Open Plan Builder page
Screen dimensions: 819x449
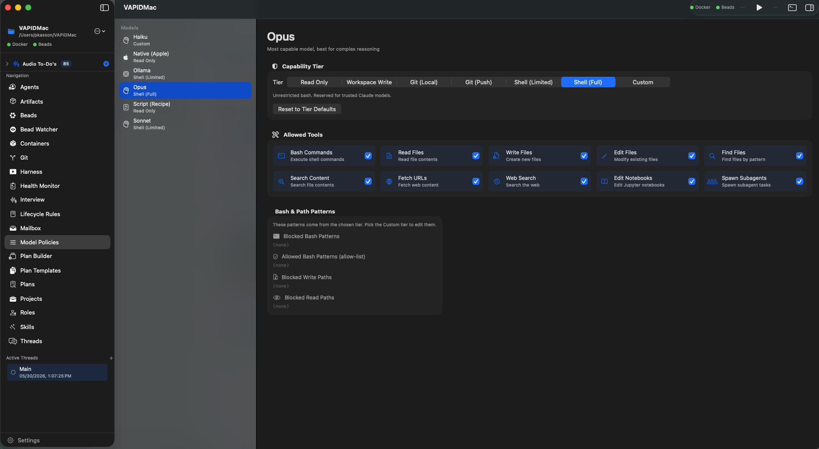[57, 256]
